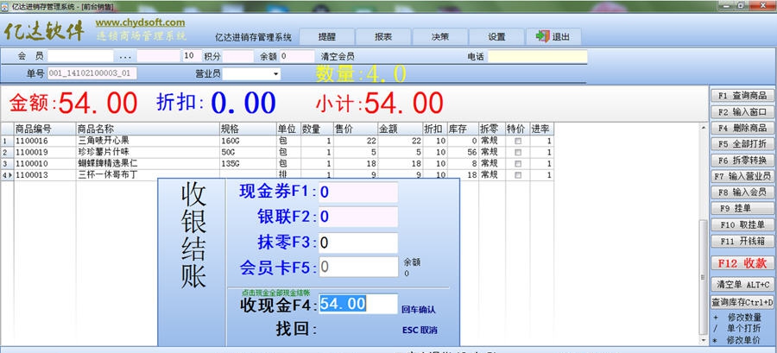The height and width of the screenshot is (353, 777).
Task: Tick 特价 checkbox for 珍珍薯片什味
Action: pos(518,153)
